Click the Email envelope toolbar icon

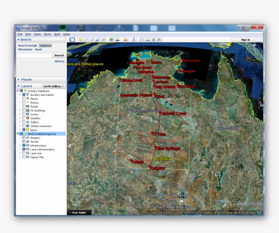pyautogui.click(x=142, y=40)
